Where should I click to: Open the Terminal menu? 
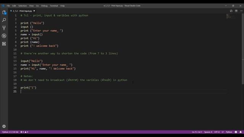(54, 6)
